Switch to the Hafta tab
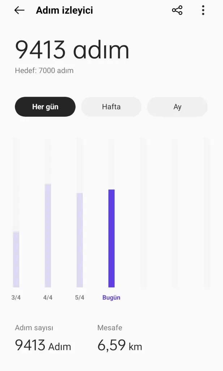 pyautogui.click(x=111, y=107)
